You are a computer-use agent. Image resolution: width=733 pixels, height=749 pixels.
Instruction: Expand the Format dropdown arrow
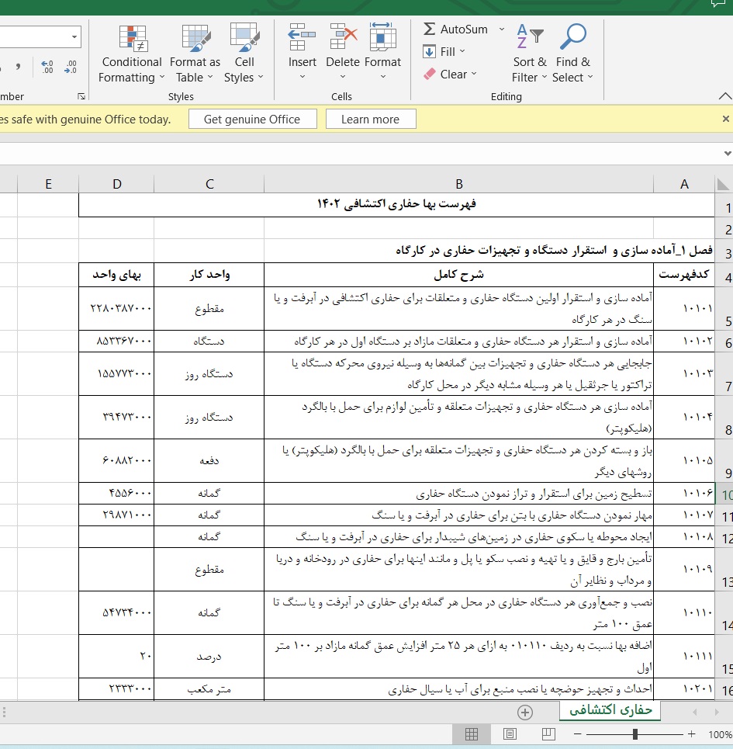point(382,76)
